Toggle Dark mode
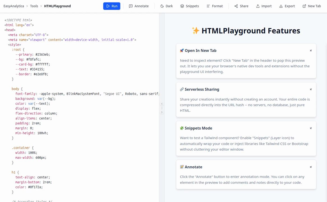The height and width of the screenshot is (202, 327). [166, 6]
